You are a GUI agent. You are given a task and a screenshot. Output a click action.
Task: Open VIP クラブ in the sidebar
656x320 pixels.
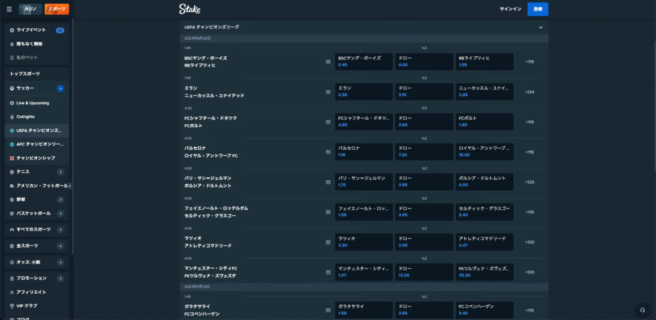tap(37, 306)
